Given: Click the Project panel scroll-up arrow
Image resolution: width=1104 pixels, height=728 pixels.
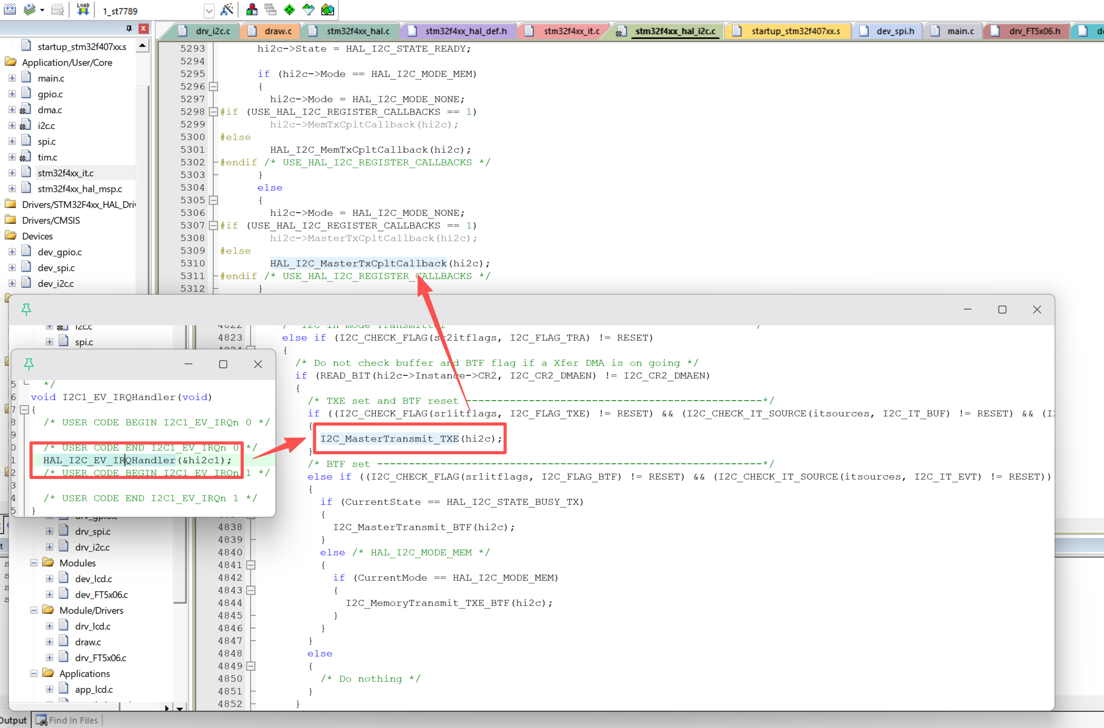Looking at the screenshot, I should pos(142,46).
